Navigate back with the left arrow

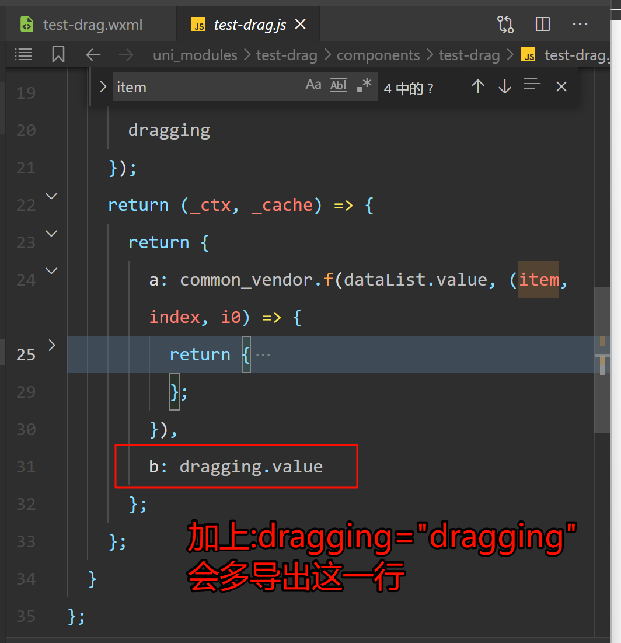click(x=93, y=55)
